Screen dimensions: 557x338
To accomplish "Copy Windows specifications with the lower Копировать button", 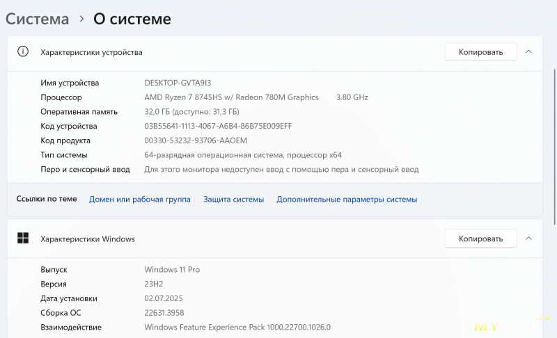I will (x=480, y=239).
